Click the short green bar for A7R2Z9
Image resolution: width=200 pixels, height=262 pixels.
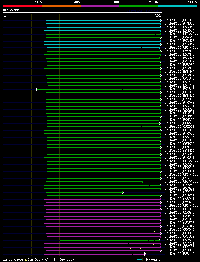tap(85, 192)
